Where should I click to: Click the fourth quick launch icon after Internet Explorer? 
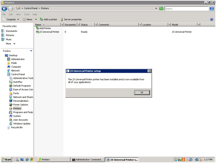[32, 160]
